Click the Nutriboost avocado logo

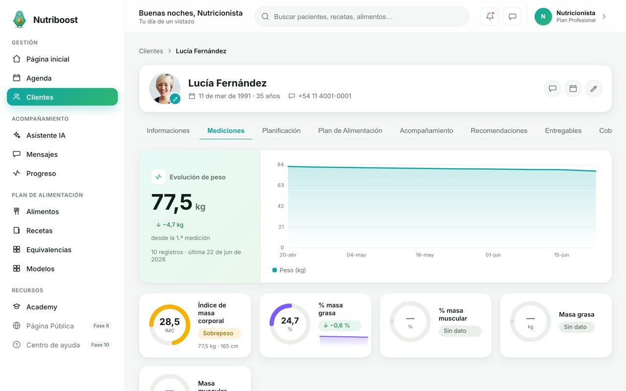(20, 20)
